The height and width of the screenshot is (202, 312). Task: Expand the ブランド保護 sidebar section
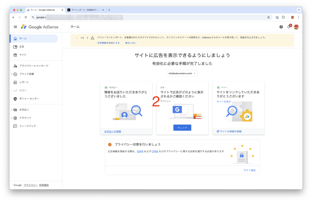[x=12, y=74]
